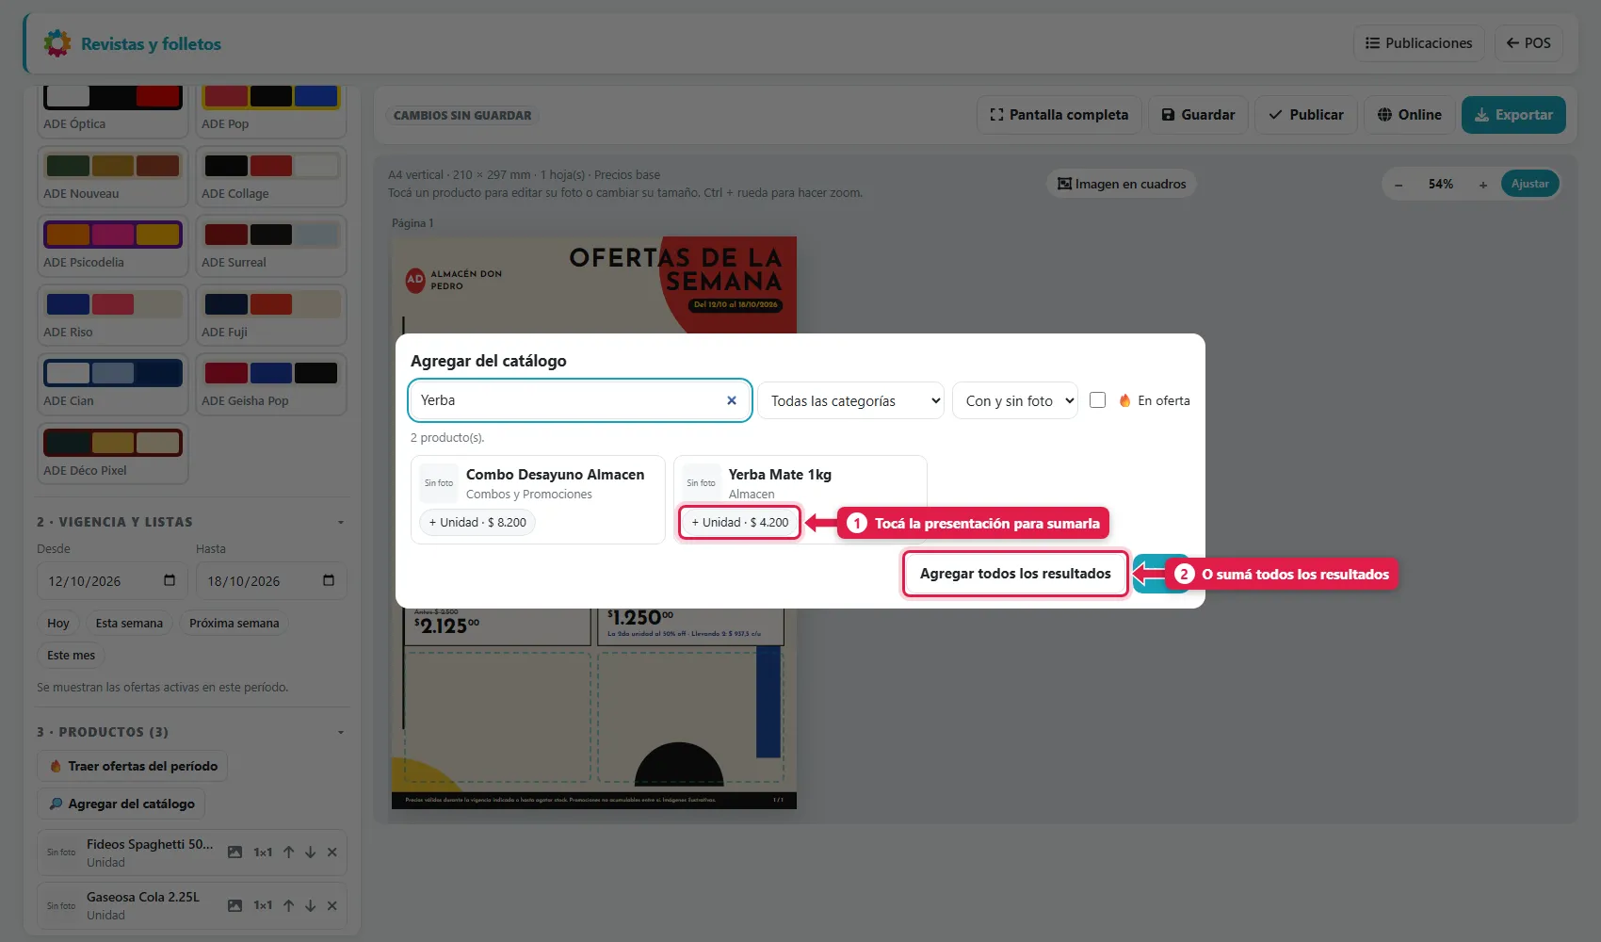
Task: Open calendar for Desde date
Action: tap(170, 580)
